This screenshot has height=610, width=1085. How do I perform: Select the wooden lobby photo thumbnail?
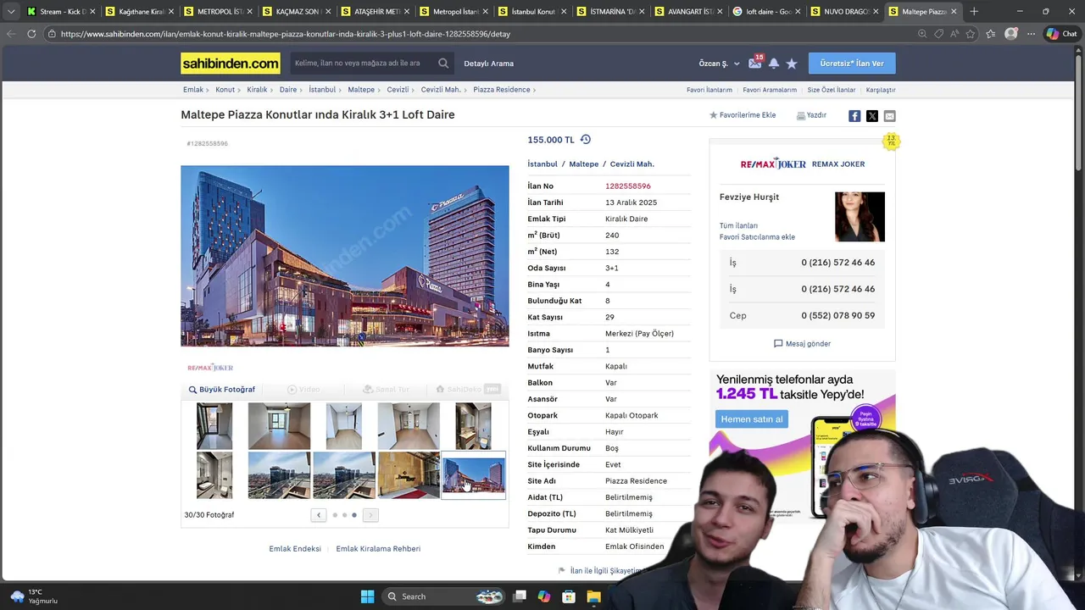409,475
